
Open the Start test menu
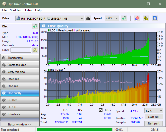[x=16, y=10]
